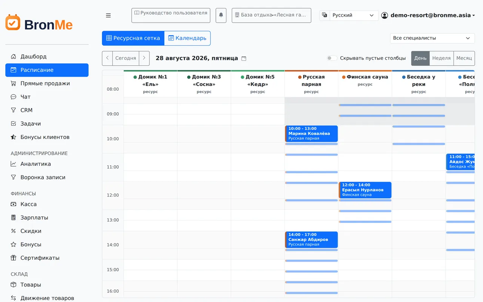Go to previous day arrow
Screen dimensions: 483x302
tap(107, 58)
